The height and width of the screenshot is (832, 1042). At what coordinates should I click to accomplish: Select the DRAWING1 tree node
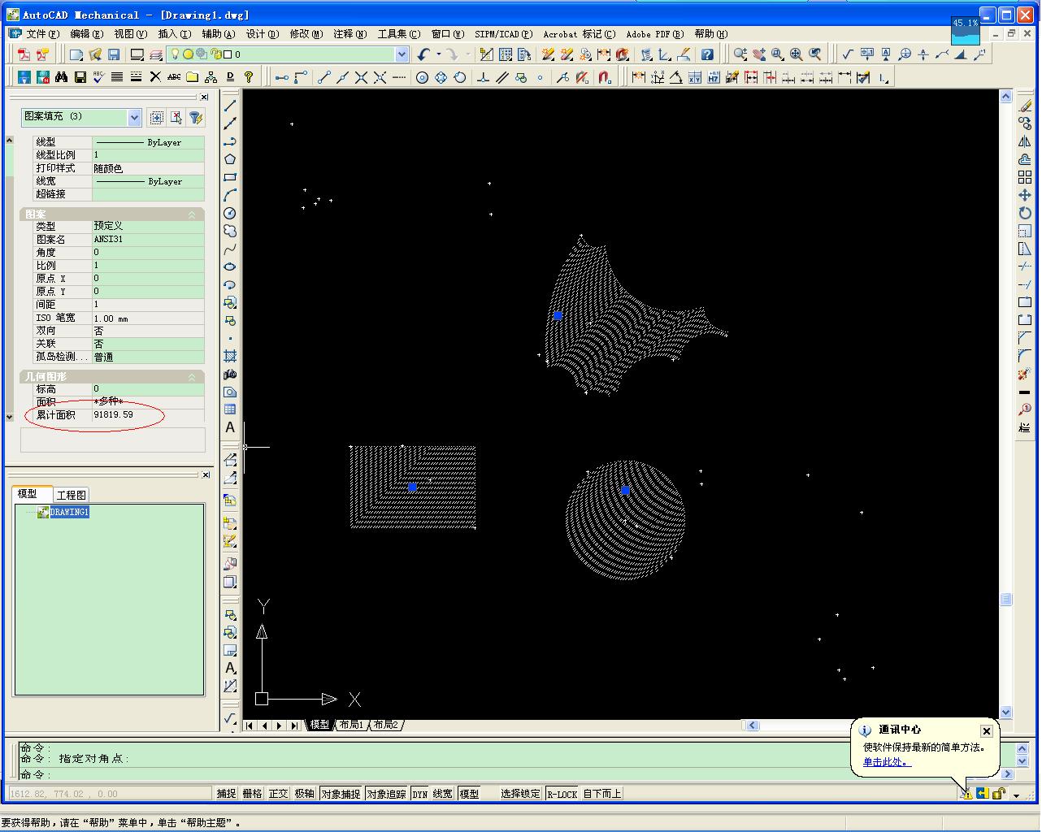pos(68,513)
